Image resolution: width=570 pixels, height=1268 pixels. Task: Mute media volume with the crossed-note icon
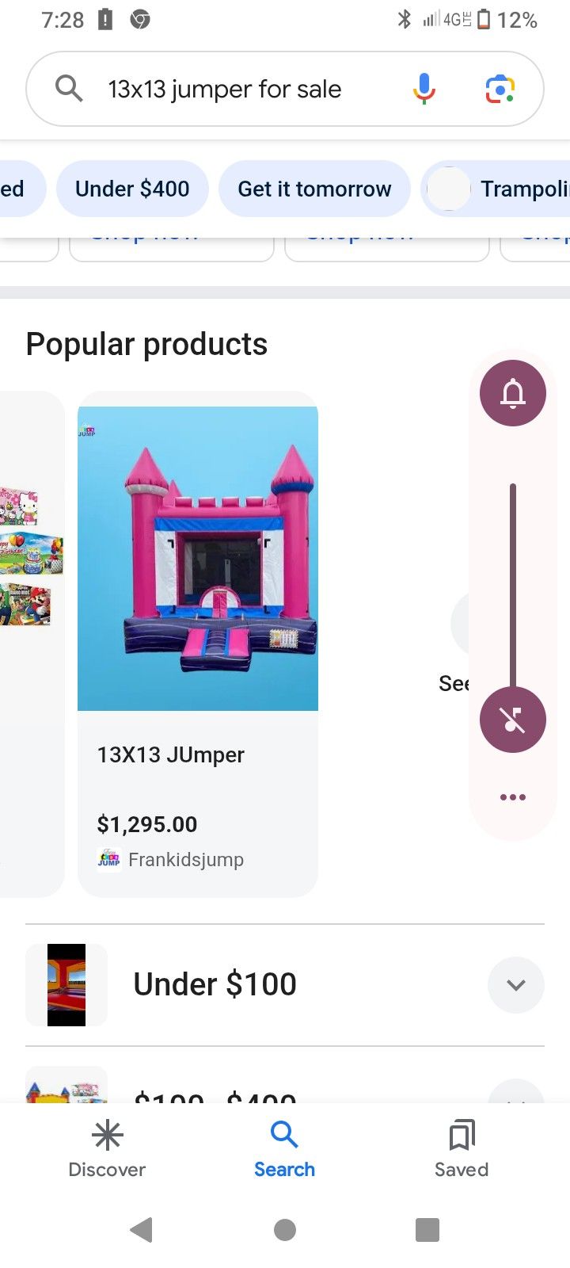[513, 720]
